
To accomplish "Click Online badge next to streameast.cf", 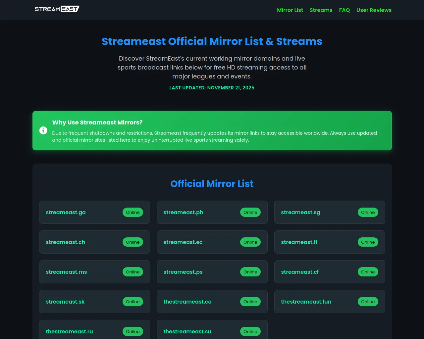I will coord(368,272).
